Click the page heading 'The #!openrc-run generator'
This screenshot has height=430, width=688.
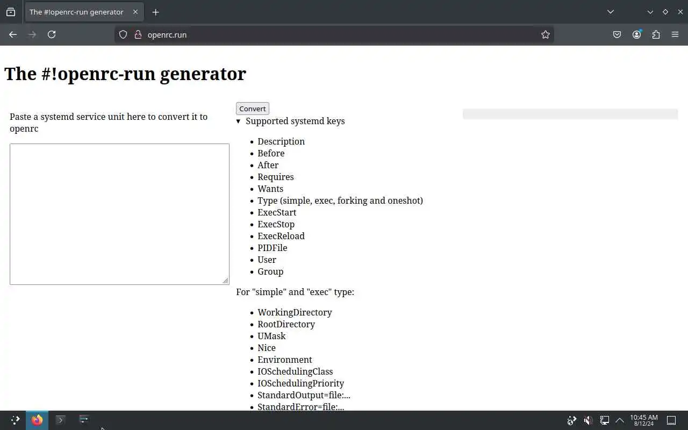click(125, 74)
